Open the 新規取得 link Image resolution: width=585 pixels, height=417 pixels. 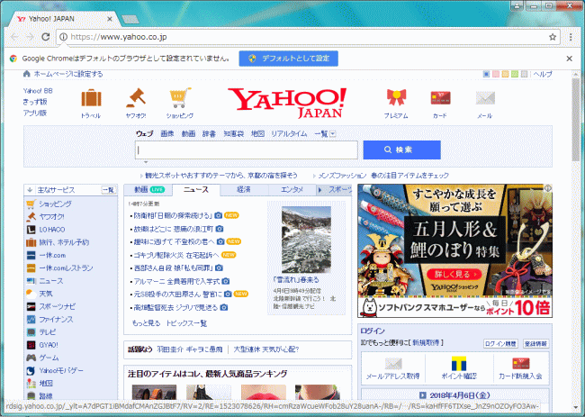tap(426, 342)
